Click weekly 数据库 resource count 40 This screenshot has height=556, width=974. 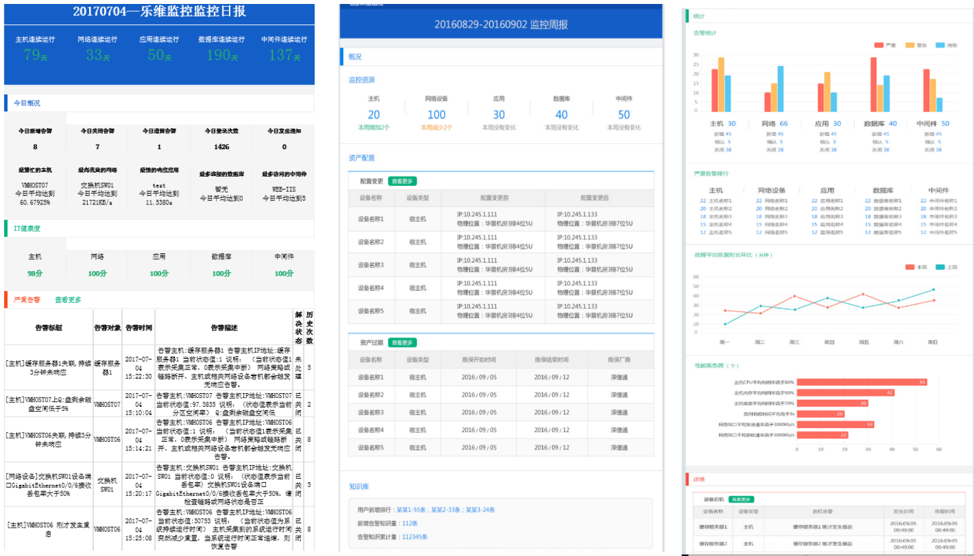click(562, 115)
